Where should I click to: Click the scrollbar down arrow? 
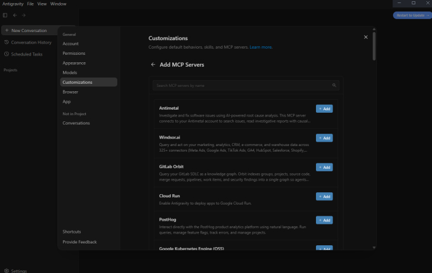point(374,248)
